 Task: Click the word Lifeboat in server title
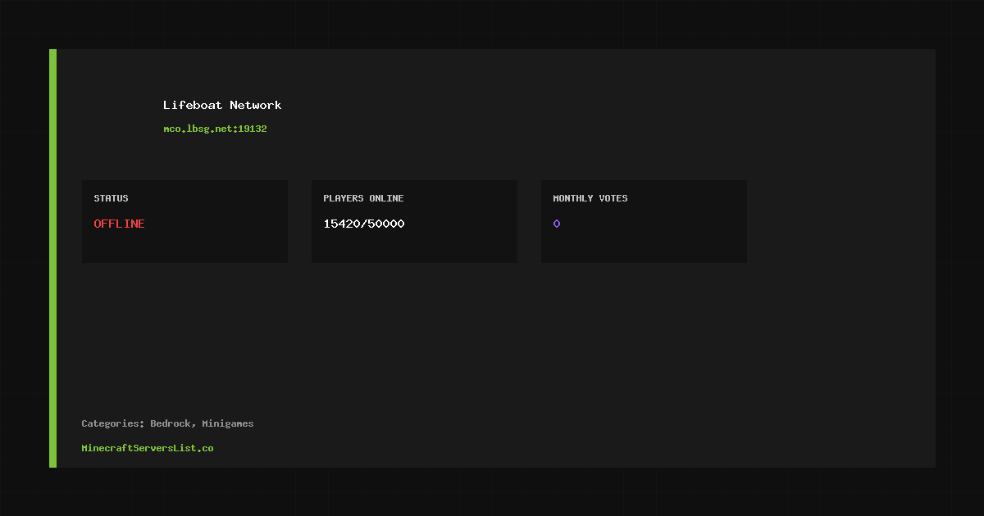pos(193,105)
